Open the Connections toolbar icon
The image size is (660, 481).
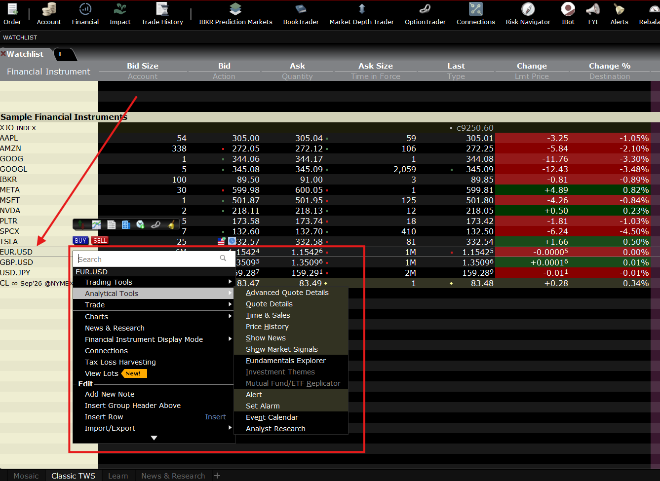click(475, 13)
